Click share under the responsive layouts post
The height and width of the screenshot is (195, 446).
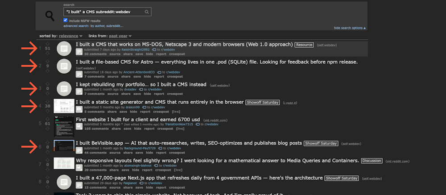pos(114,170)
